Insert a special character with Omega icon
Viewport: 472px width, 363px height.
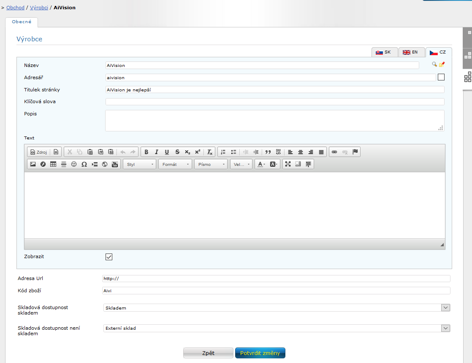(84, 164)
